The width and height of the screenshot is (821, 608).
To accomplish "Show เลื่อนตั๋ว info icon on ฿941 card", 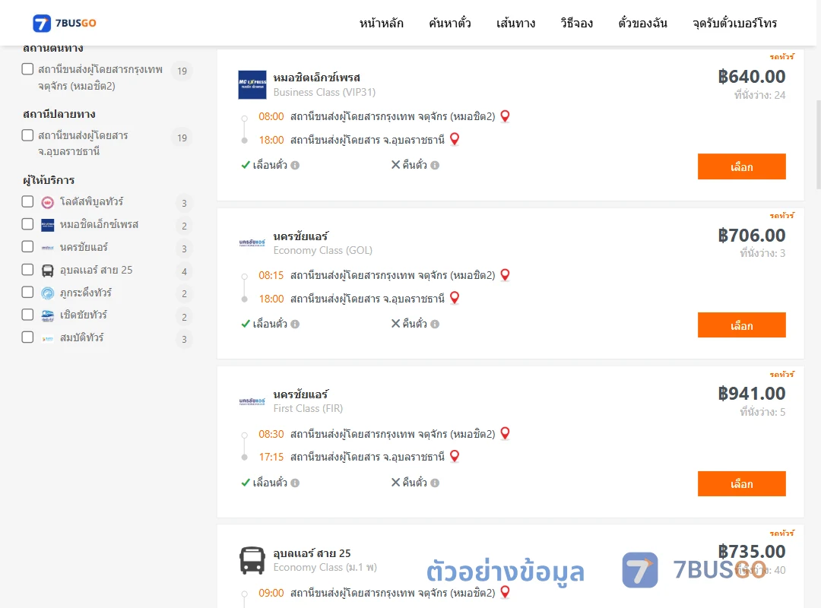I will [x=295, y=483].
